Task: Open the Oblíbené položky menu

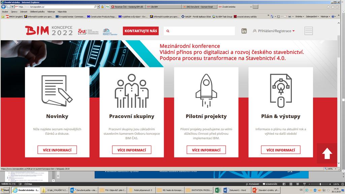Action: (x=37, y=12)
